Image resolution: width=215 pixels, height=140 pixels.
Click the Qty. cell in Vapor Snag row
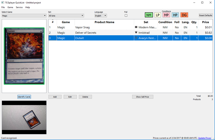coord(194,27)
